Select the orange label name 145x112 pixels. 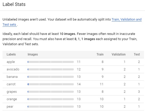[x=12, y=99]
